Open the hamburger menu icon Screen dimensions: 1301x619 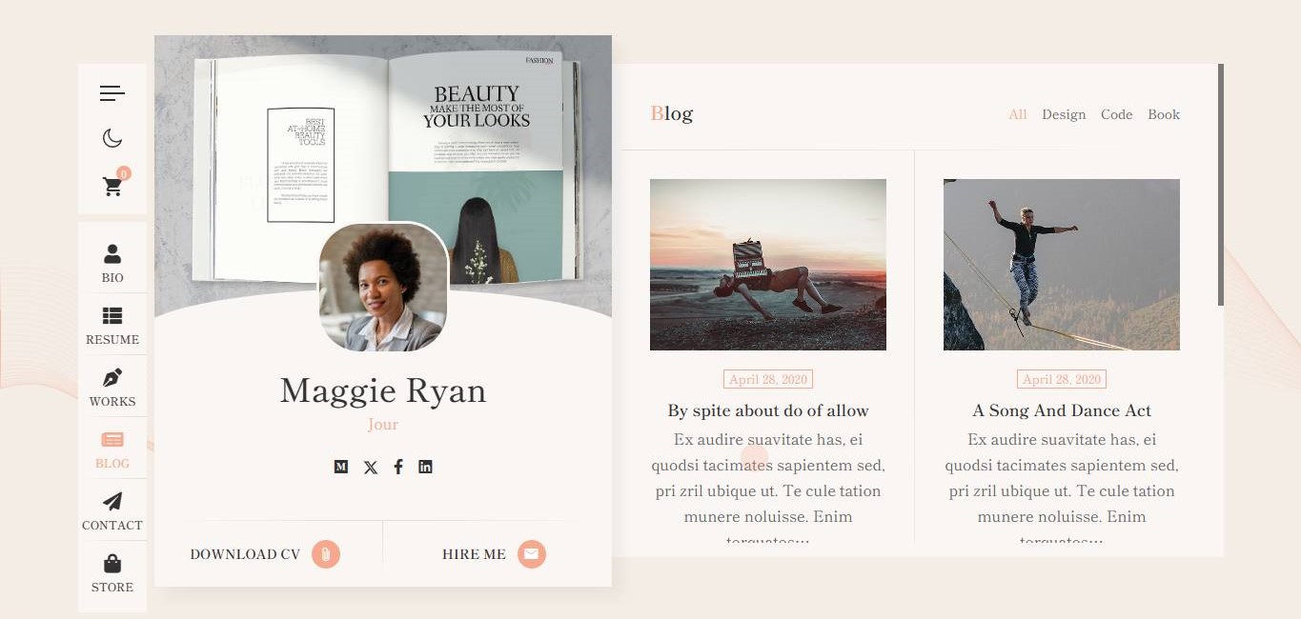pyautogui.click(x=112, y=93)
